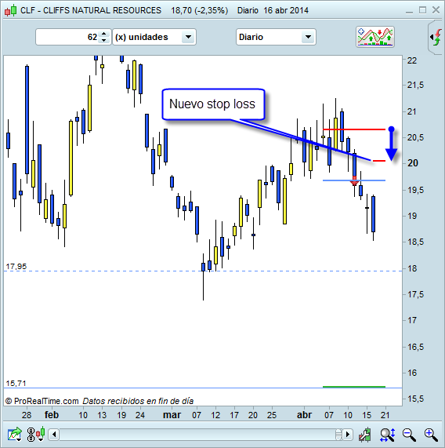This screenshot has width=445, height=448.
Task: Click the 15,5 label on price axis
Action: click(415, 399)
